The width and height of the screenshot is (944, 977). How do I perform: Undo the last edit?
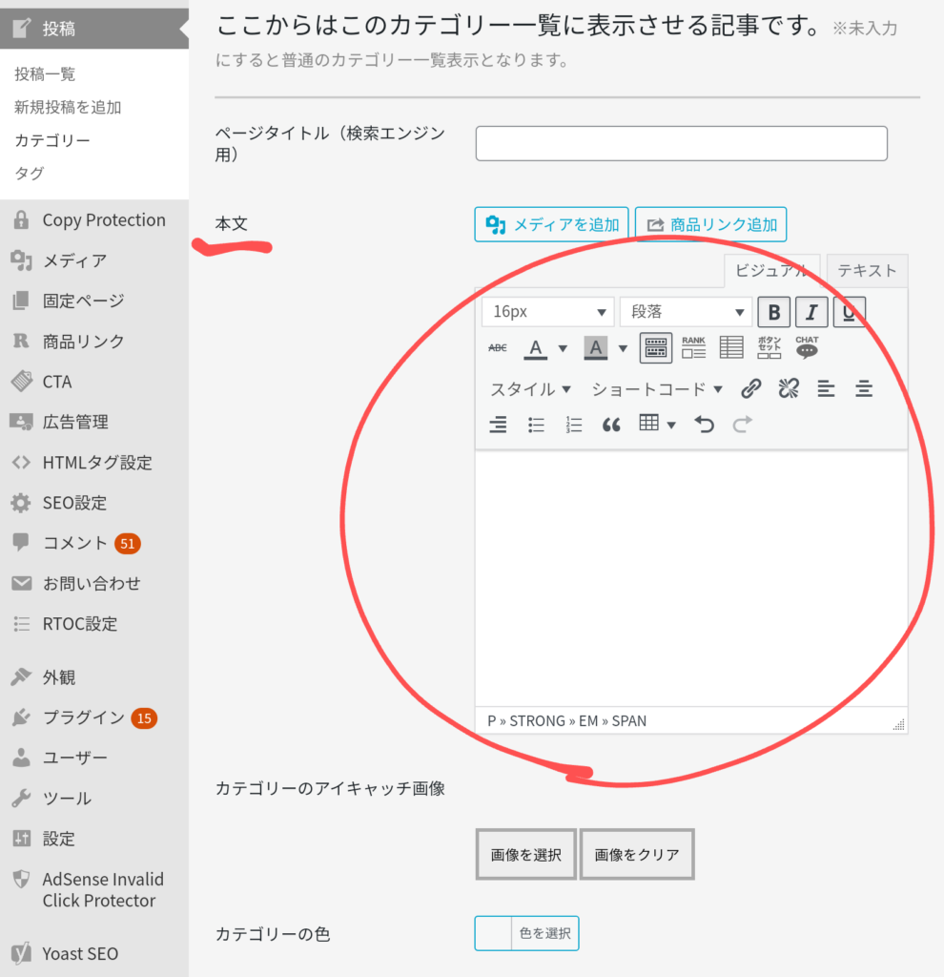[705, 425]
